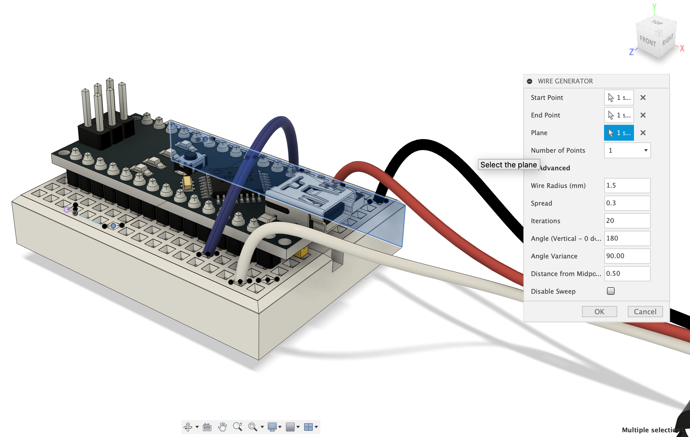Screen dimensions: 690x437
Task: Clear the Plane selection with X
Action: 643,133
